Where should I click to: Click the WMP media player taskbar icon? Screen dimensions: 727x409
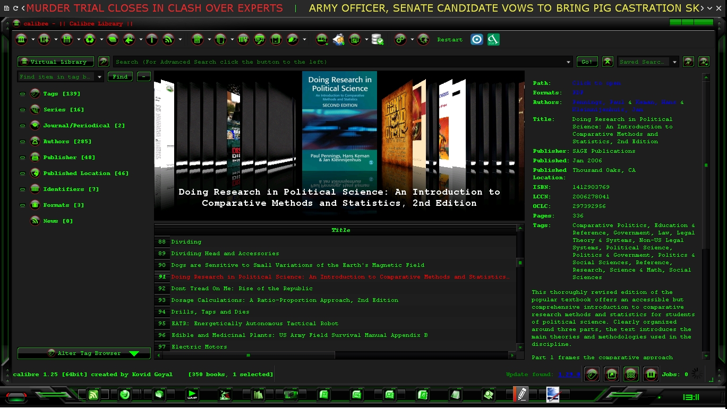(x=192, y=395)
